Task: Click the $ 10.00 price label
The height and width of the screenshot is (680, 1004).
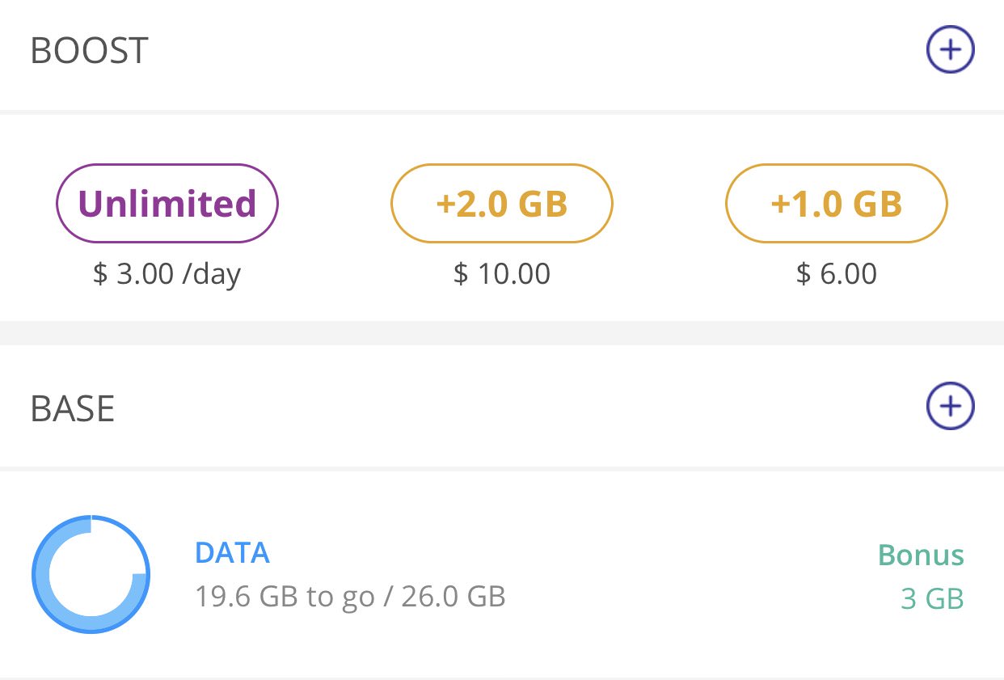Action: [502, 274]
